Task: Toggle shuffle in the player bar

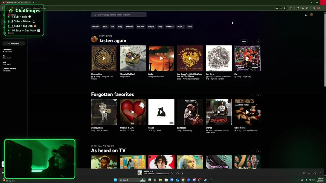Action: click(x=315, y=173)
